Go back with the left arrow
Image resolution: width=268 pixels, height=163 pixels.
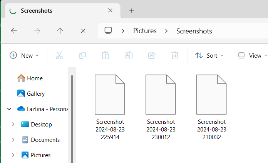point(14,31)
